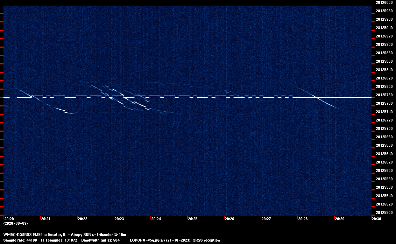This screenshot has width=396, height=244.
Task: Click the 20:20 time axis label
Action: [x=9, y=219]
